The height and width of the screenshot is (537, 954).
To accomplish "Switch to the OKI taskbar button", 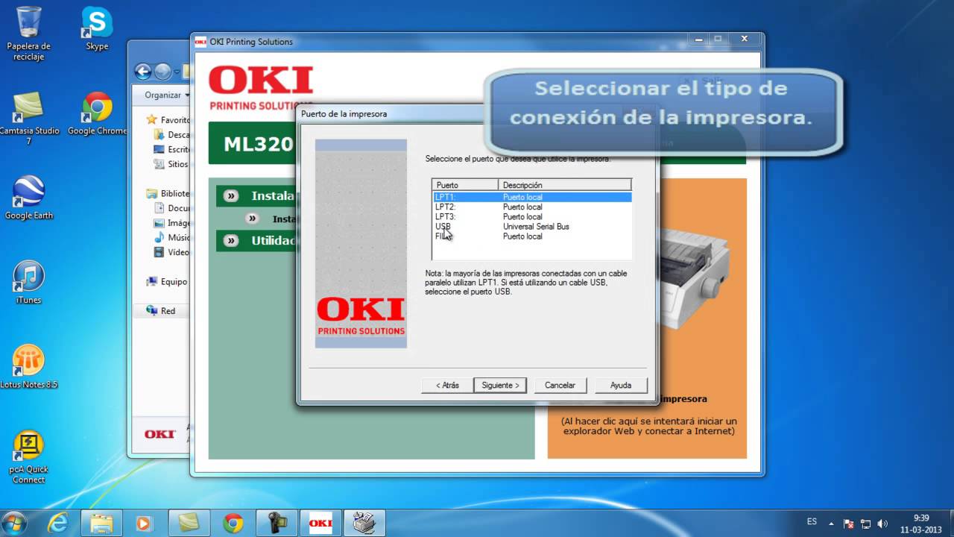I will (x=320, y=522).
